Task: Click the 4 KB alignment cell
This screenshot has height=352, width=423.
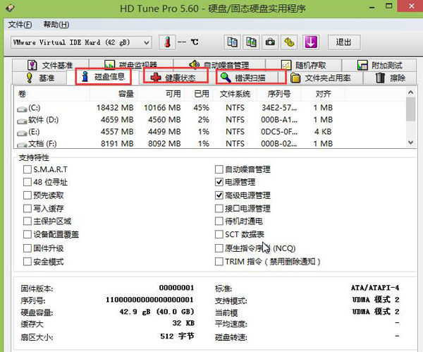Action: 323,132
